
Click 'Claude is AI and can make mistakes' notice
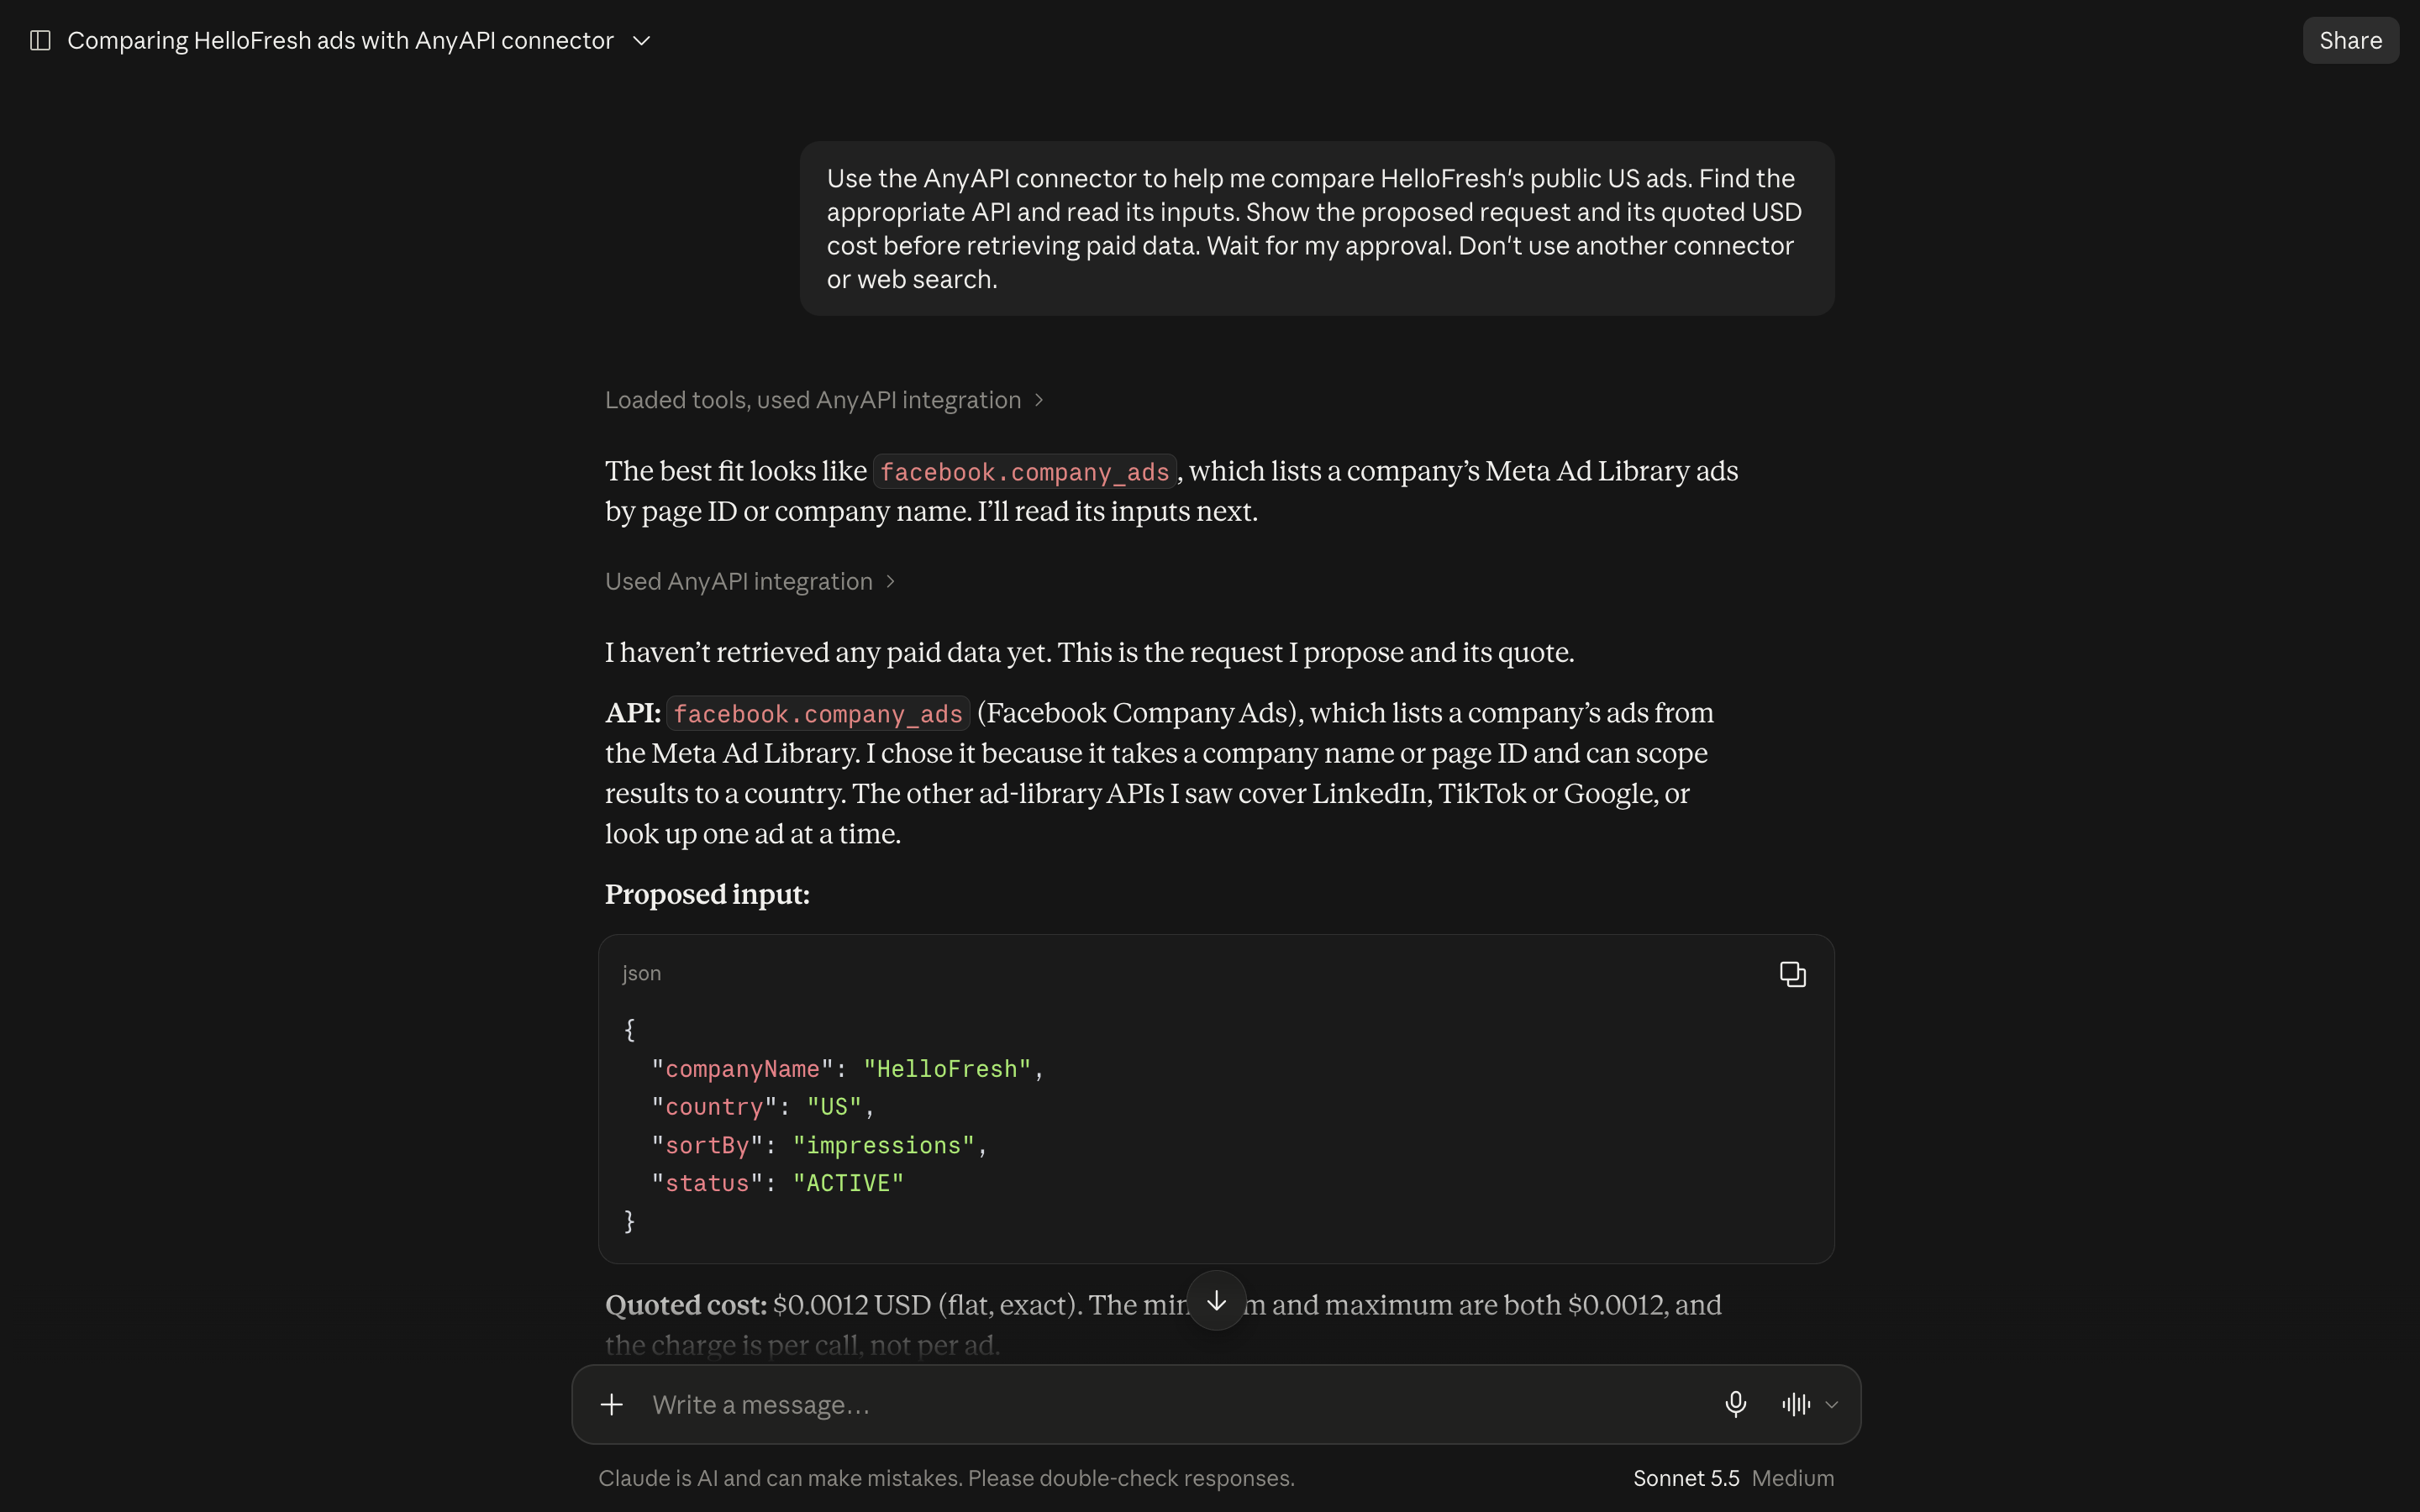click(x=946, y=1478)
